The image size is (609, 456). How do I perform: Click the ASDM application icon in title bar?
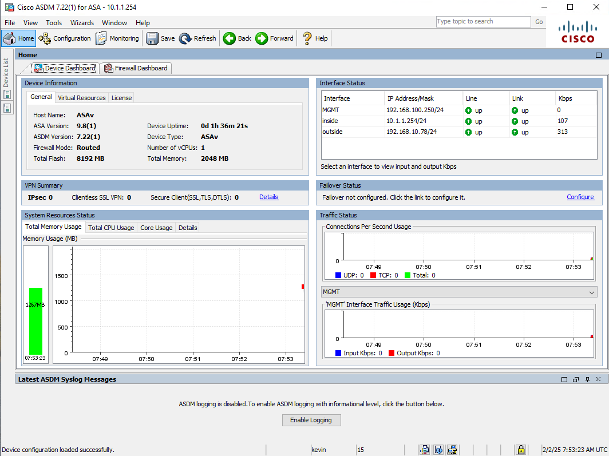click(x=9, y=7)
